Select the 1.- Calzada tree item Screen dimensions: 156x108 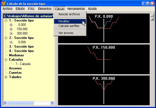point(23,64)
